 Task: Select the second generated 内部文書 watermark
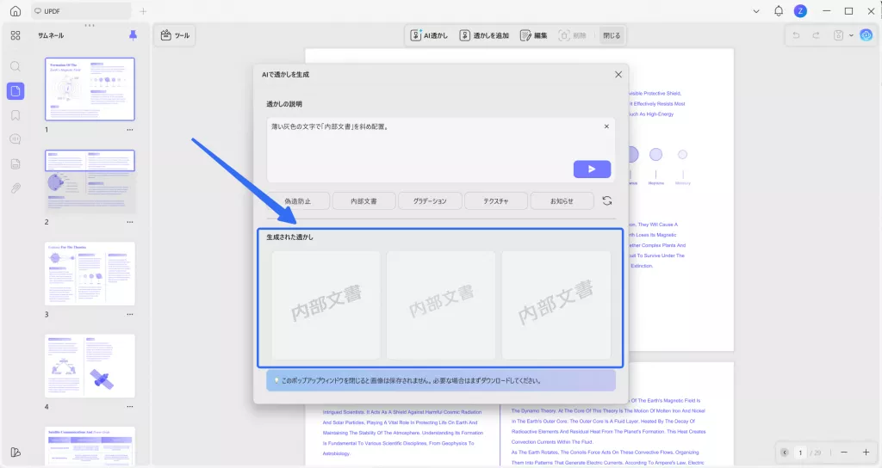(x=441, y=305)
